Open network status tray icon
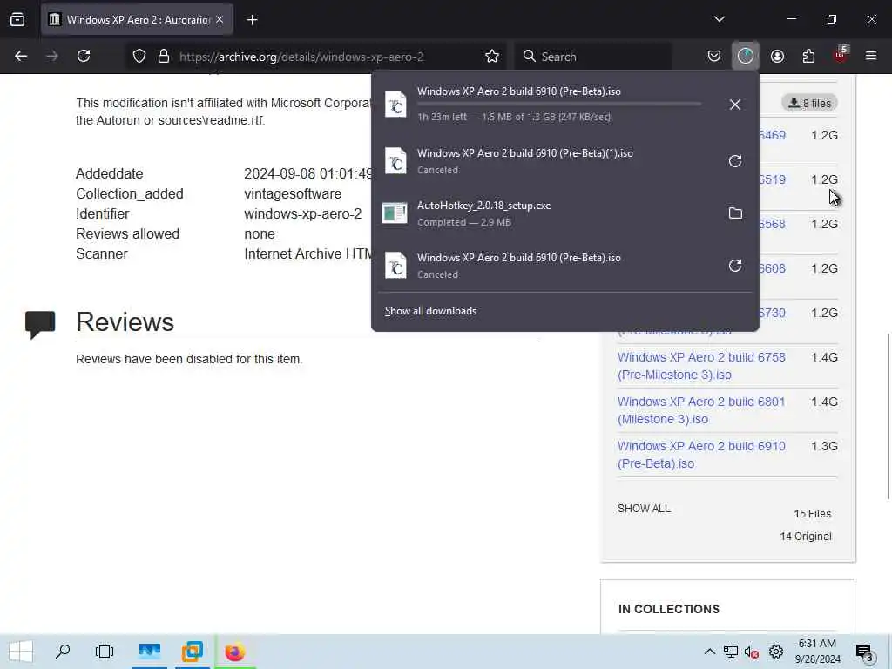Viewport: 892px width, 669px height. (x=731, y=652)
